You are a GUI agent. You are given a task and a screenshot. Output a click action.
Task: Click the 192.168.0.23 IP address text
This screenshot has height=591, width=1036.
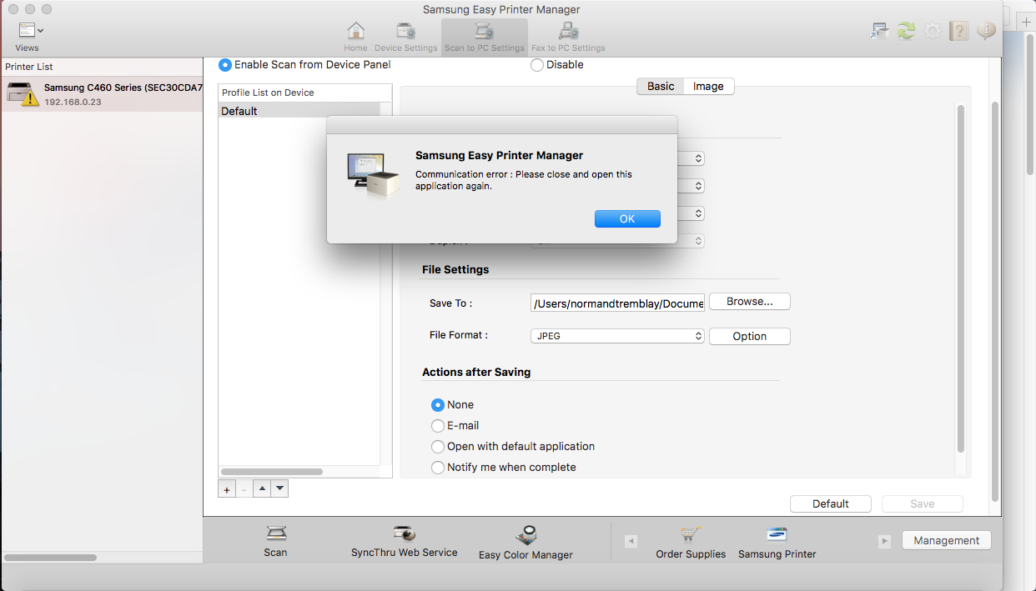[73, 102]
